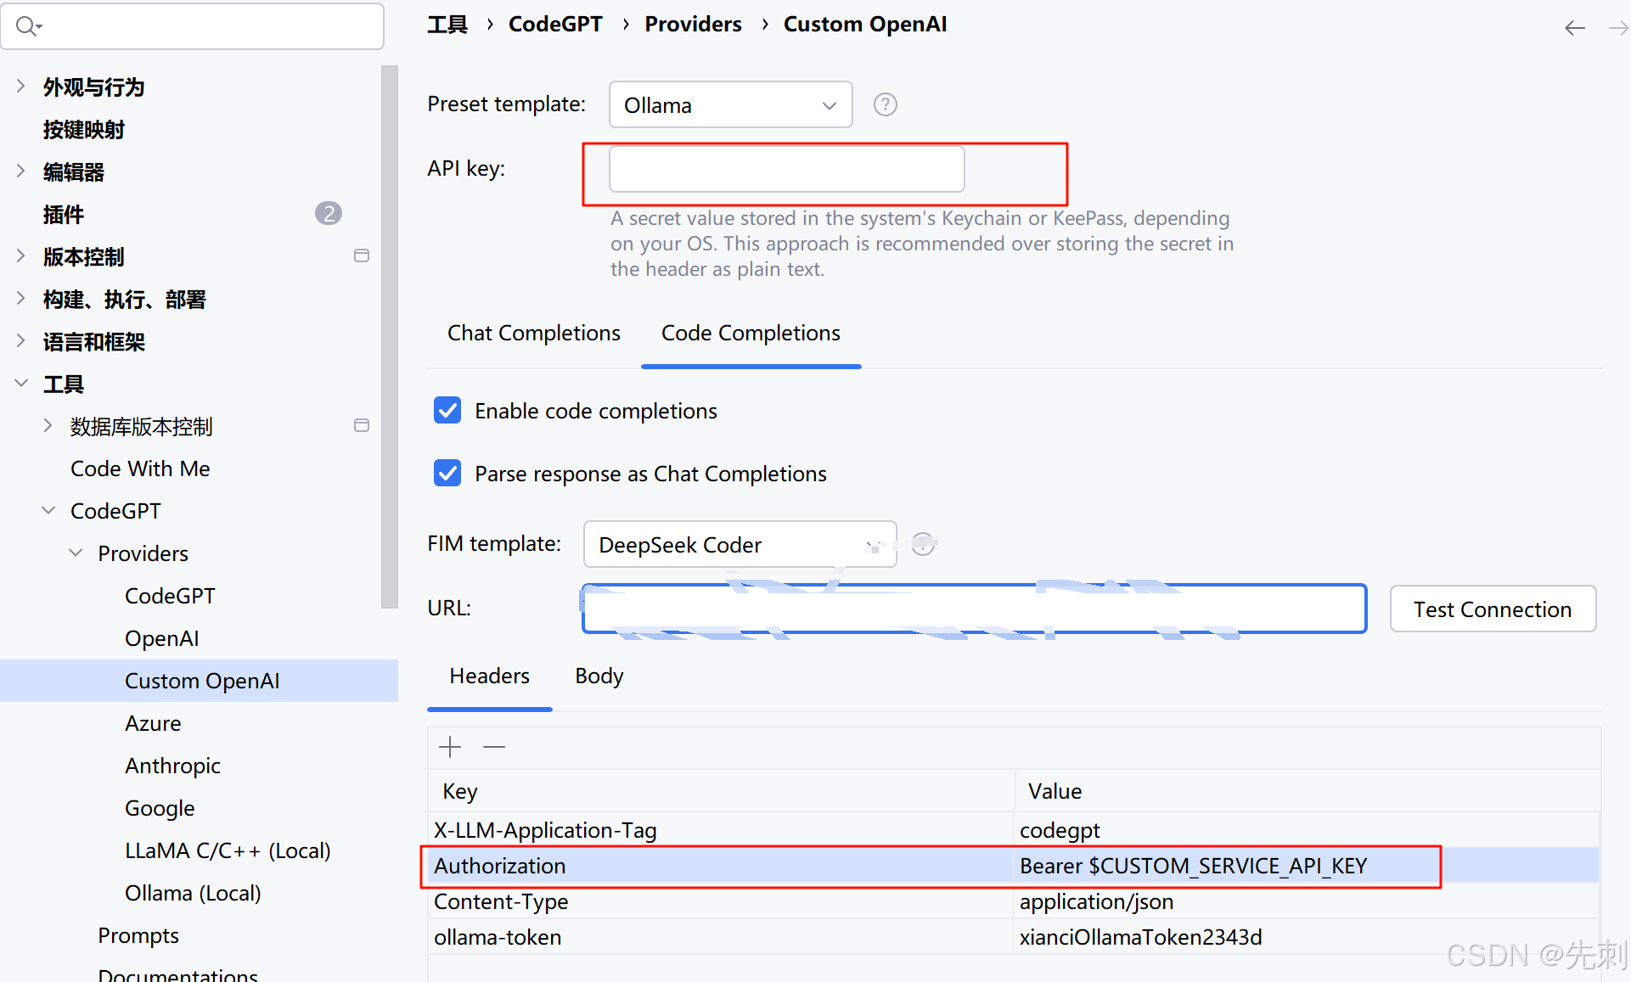1631x982 pixels.
Task: Click the help icon beside Preset template
Action: 885,104
